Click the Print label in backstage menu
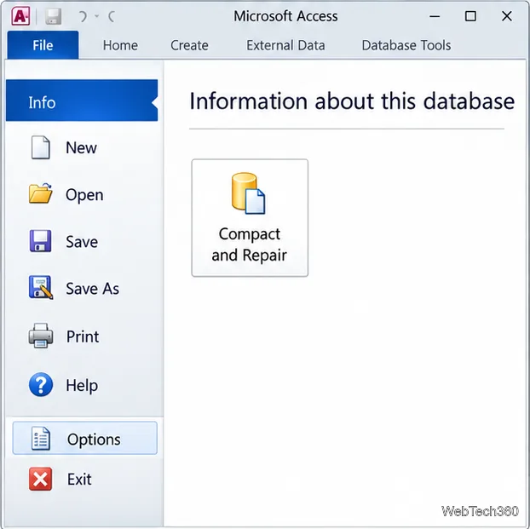 pyautogui.click(x=83, y=336)
